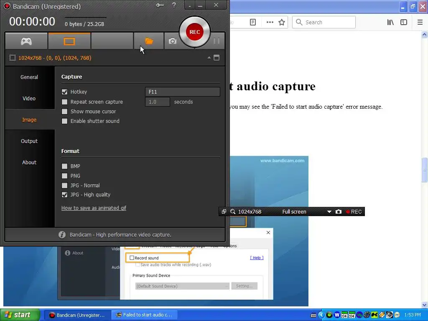The height and width of the screenshot is (321, 428).
Task: Click the F11 hotkey input field
Action: 182,92
